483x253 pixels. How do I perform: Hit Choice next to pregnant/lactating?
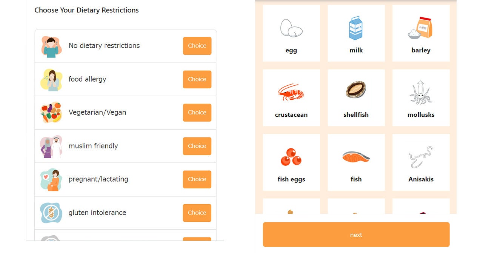[x=197, y=179]
